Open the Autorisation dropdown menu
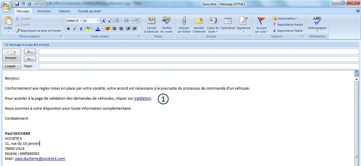This screenshot has height=166, width=361. 285,18
